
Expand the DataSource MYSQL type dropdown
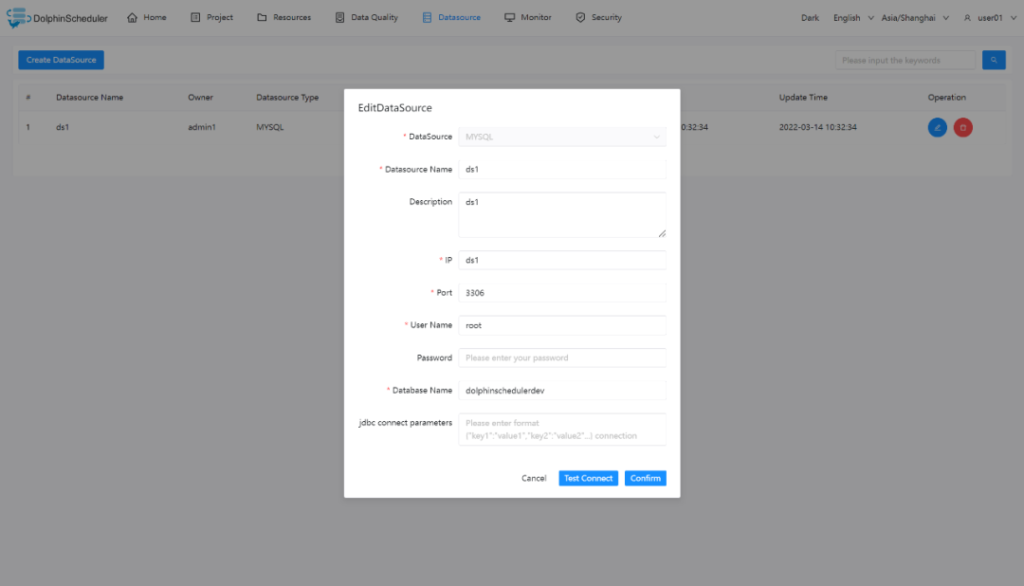tap(562, 137)
